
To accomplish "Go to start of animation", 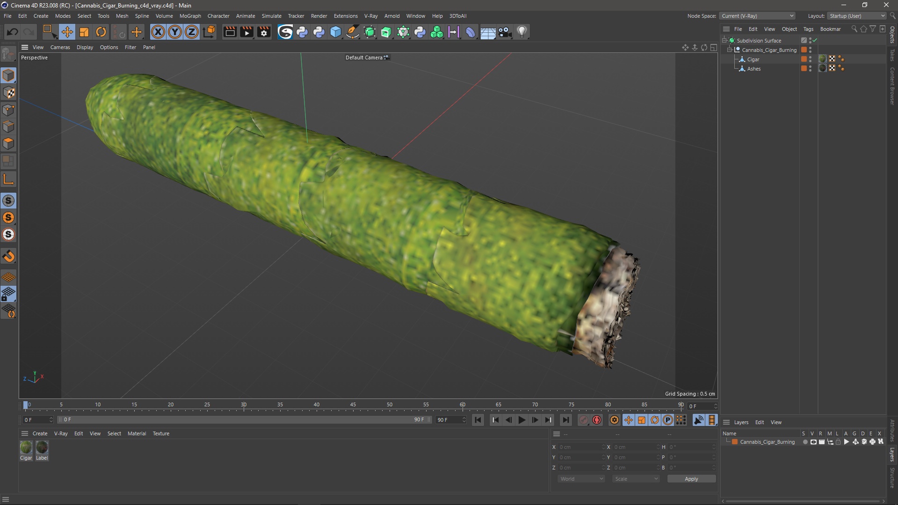I will (478, 420).
